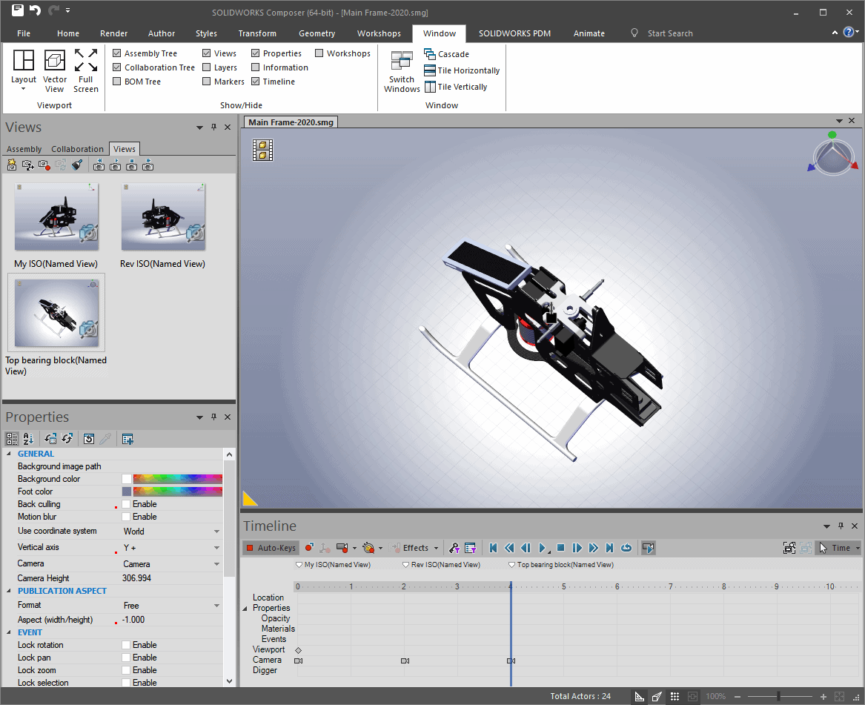Toggle loop play mode in timeline

(626, 548)
